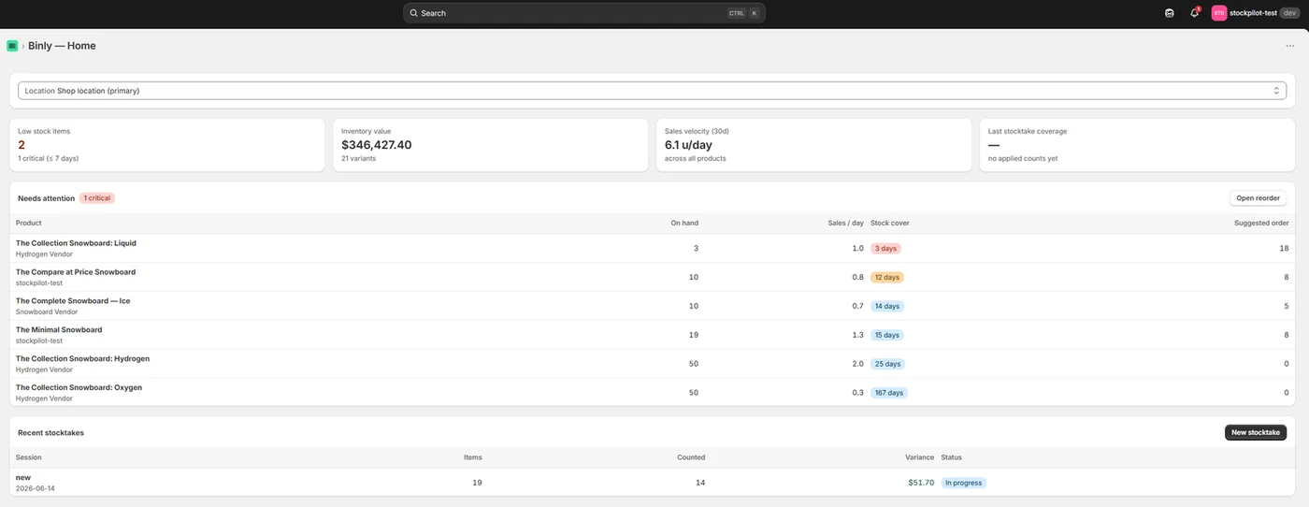Click the Session column header
This screenshot has width=1309, height=507.
(x=29, y=457)
